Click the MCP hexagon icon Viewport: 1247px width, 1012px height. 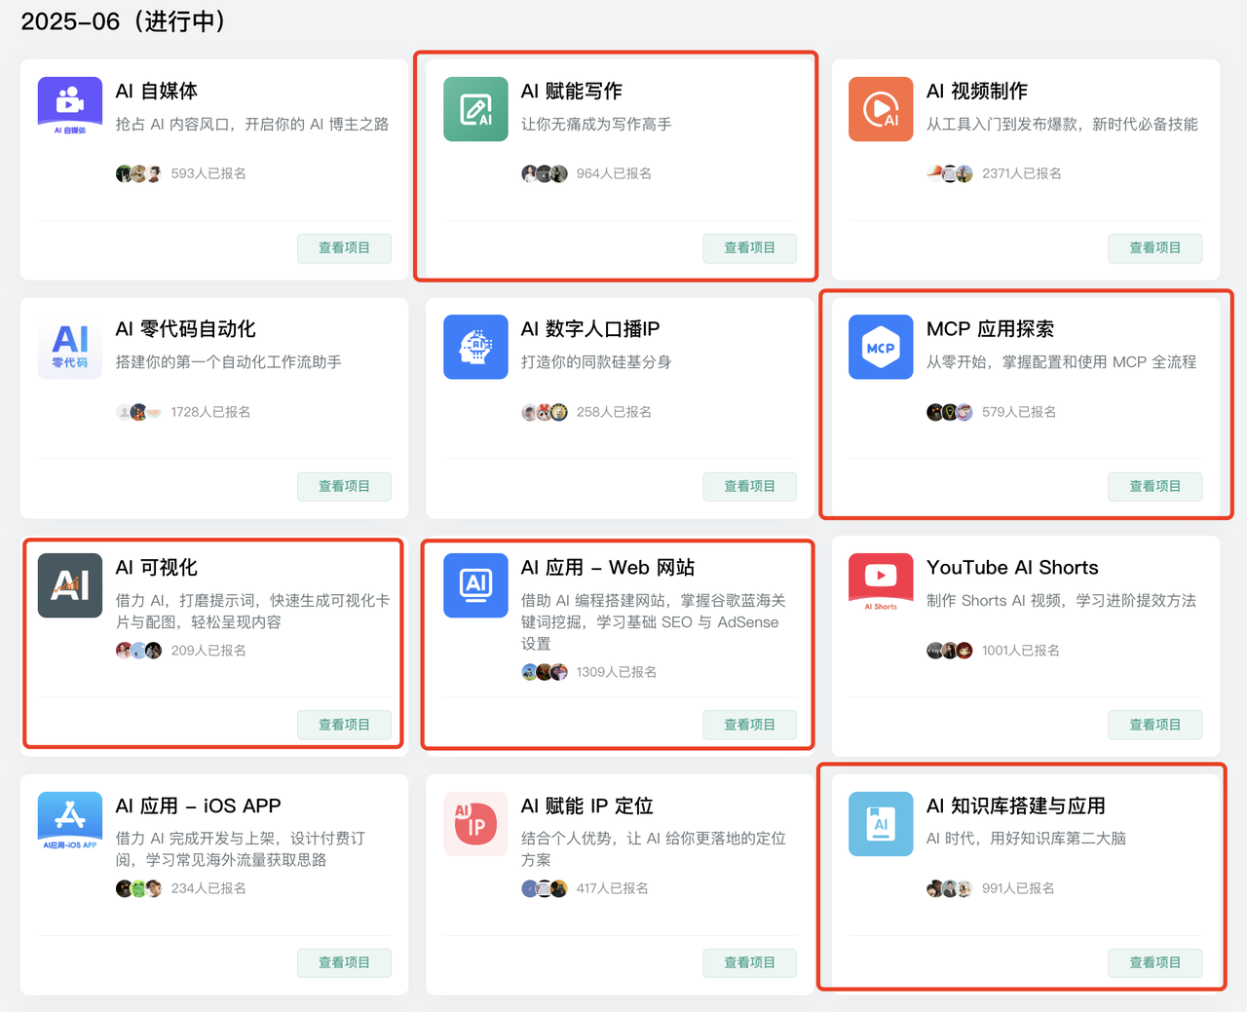(x=881, y=347)
